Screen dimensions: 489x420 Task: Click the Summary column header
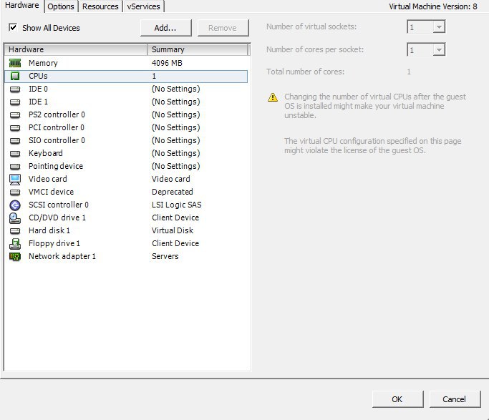click(198, 49)
